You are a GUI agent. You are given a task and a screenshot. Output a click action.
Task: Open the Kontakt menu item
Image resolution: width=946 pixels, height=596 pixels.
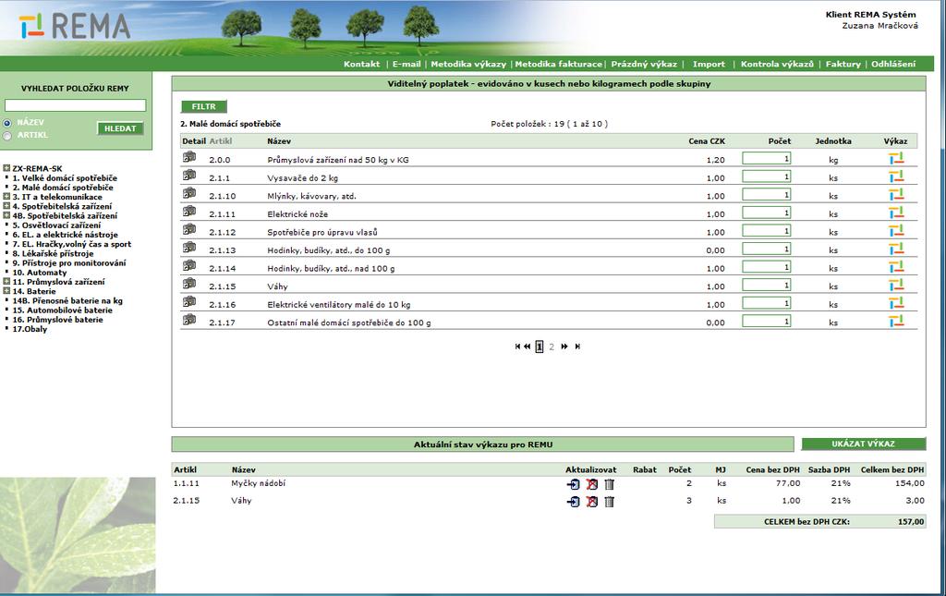pos(362,64)
